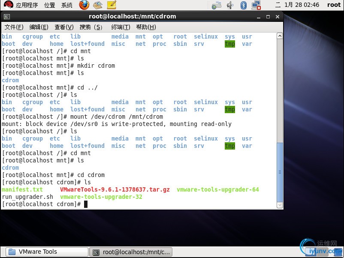Switch to VMware Tools taskbar window

47,252
